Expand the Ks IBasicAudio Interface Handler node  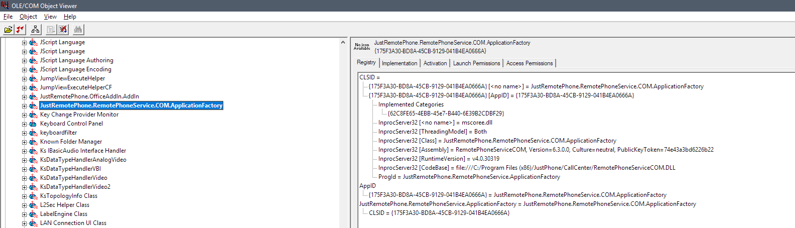coord(24,151)
